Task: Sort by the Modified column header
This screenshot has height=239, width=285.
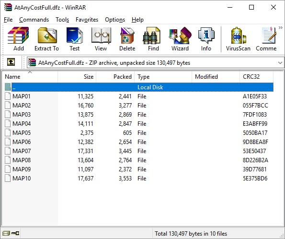Action: [216, 77]
